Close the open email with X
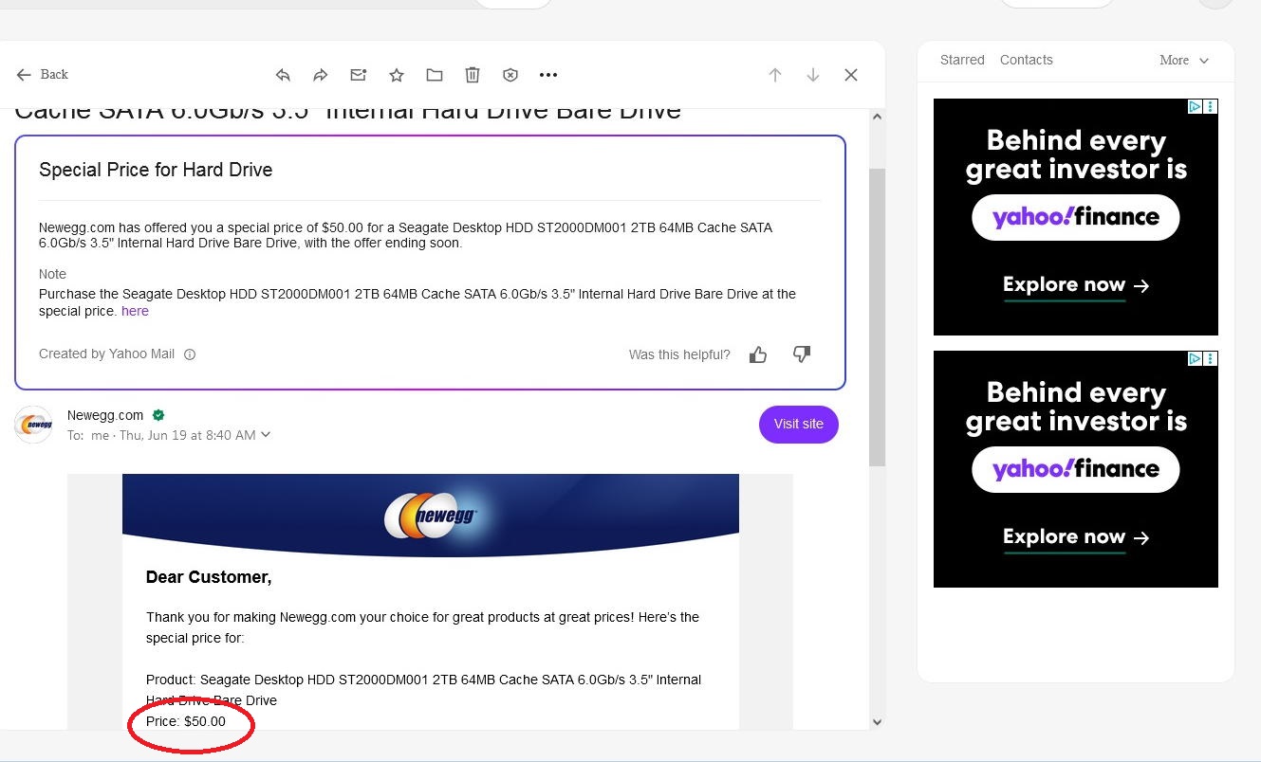This screenshot has width=1261, height=762. [851, 75]
